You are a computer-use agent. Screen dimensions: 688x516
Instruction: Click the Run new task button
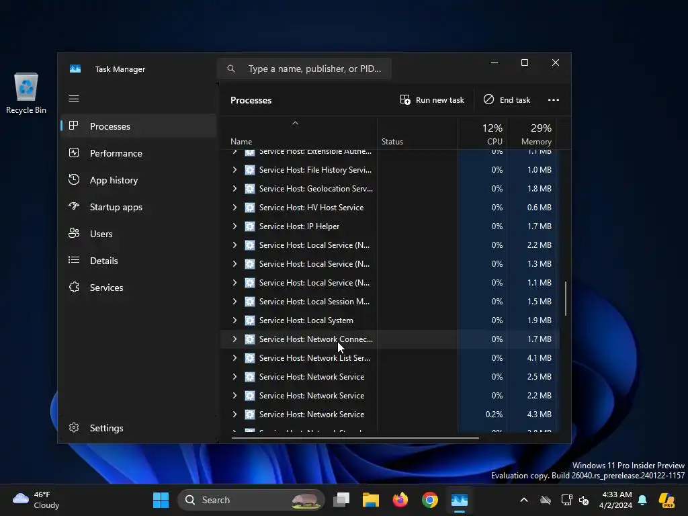coord(432,100)
